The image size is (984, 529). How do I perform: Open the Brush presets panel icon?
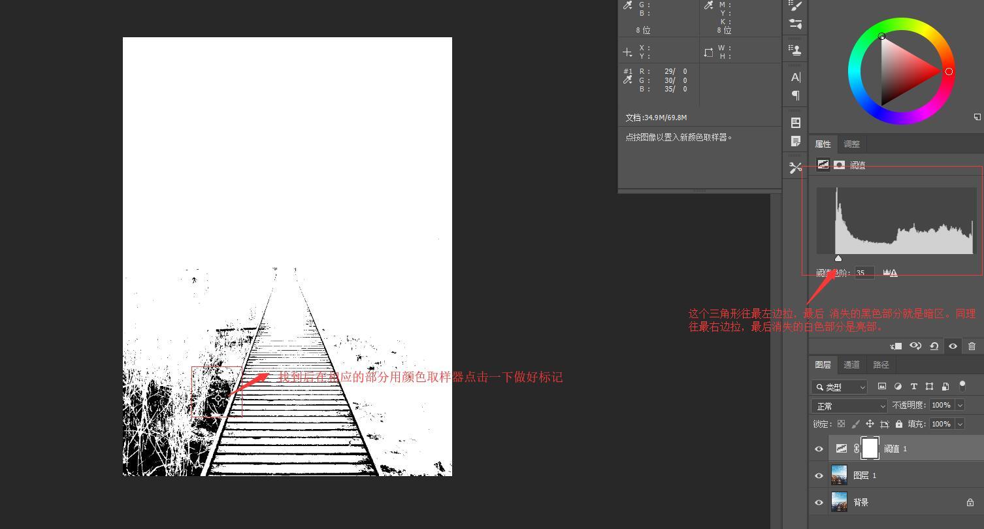click(x=796, y=24)
